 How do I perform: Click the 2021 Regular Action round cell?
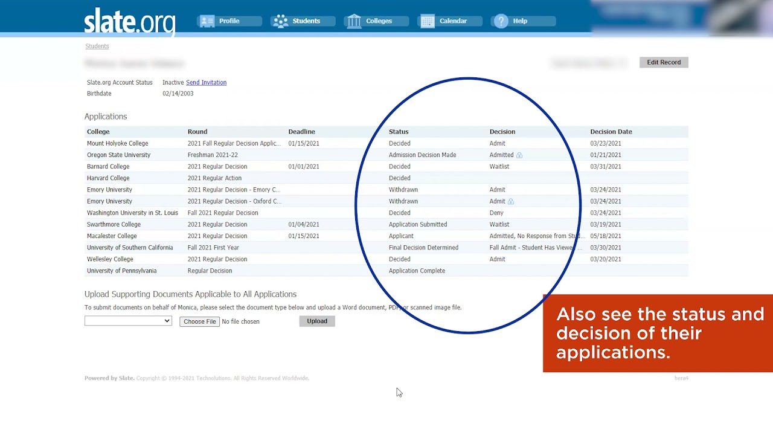pyautogui.click(x=214, y=178)
